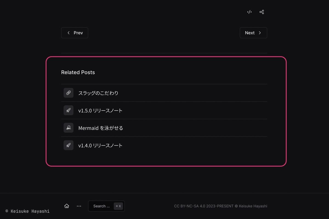Focus the Search input field
This screenshot has height=219, width=329.
click(101, 206)
